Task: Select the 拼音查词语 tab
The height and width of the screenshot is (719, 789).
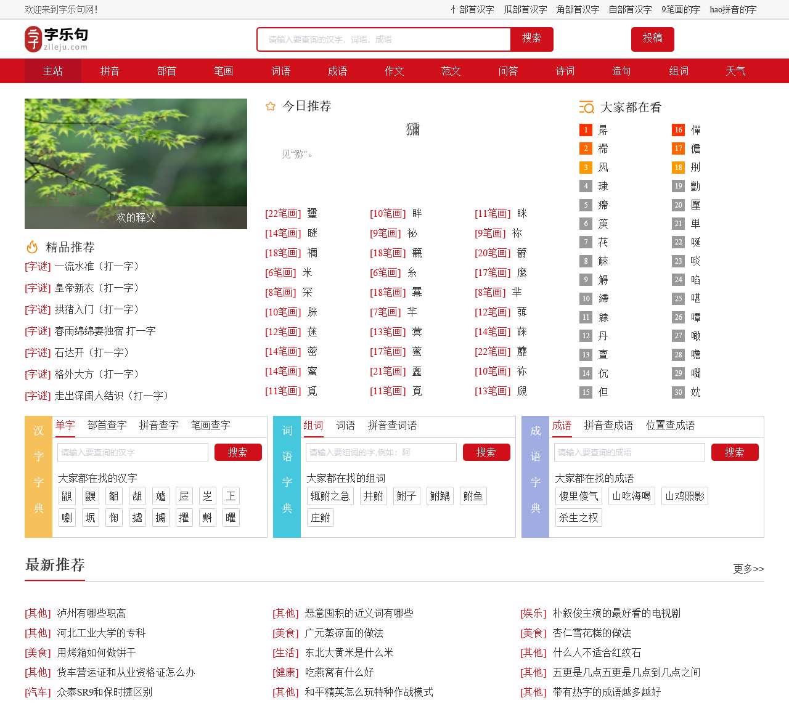Action: pyautogui.click(x=392, y=425)
